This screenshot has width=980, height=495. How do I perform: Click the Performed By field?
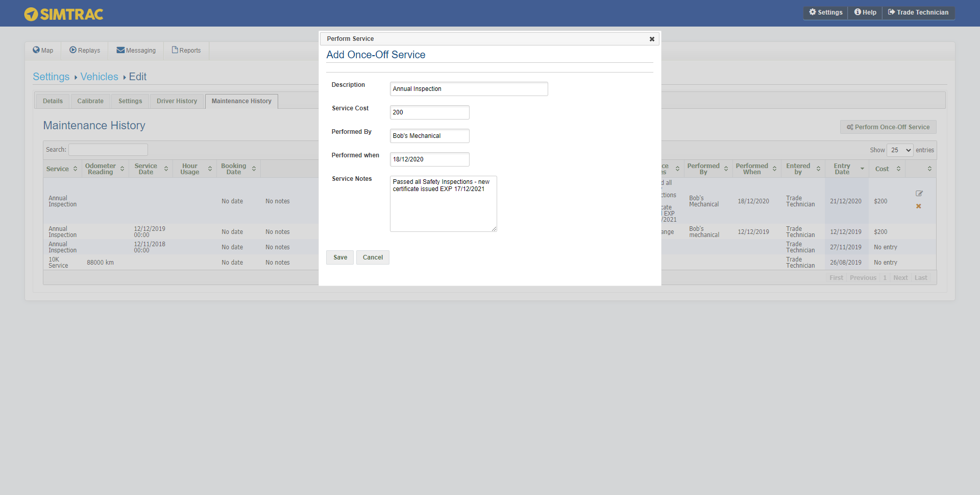tap(430, 136)
